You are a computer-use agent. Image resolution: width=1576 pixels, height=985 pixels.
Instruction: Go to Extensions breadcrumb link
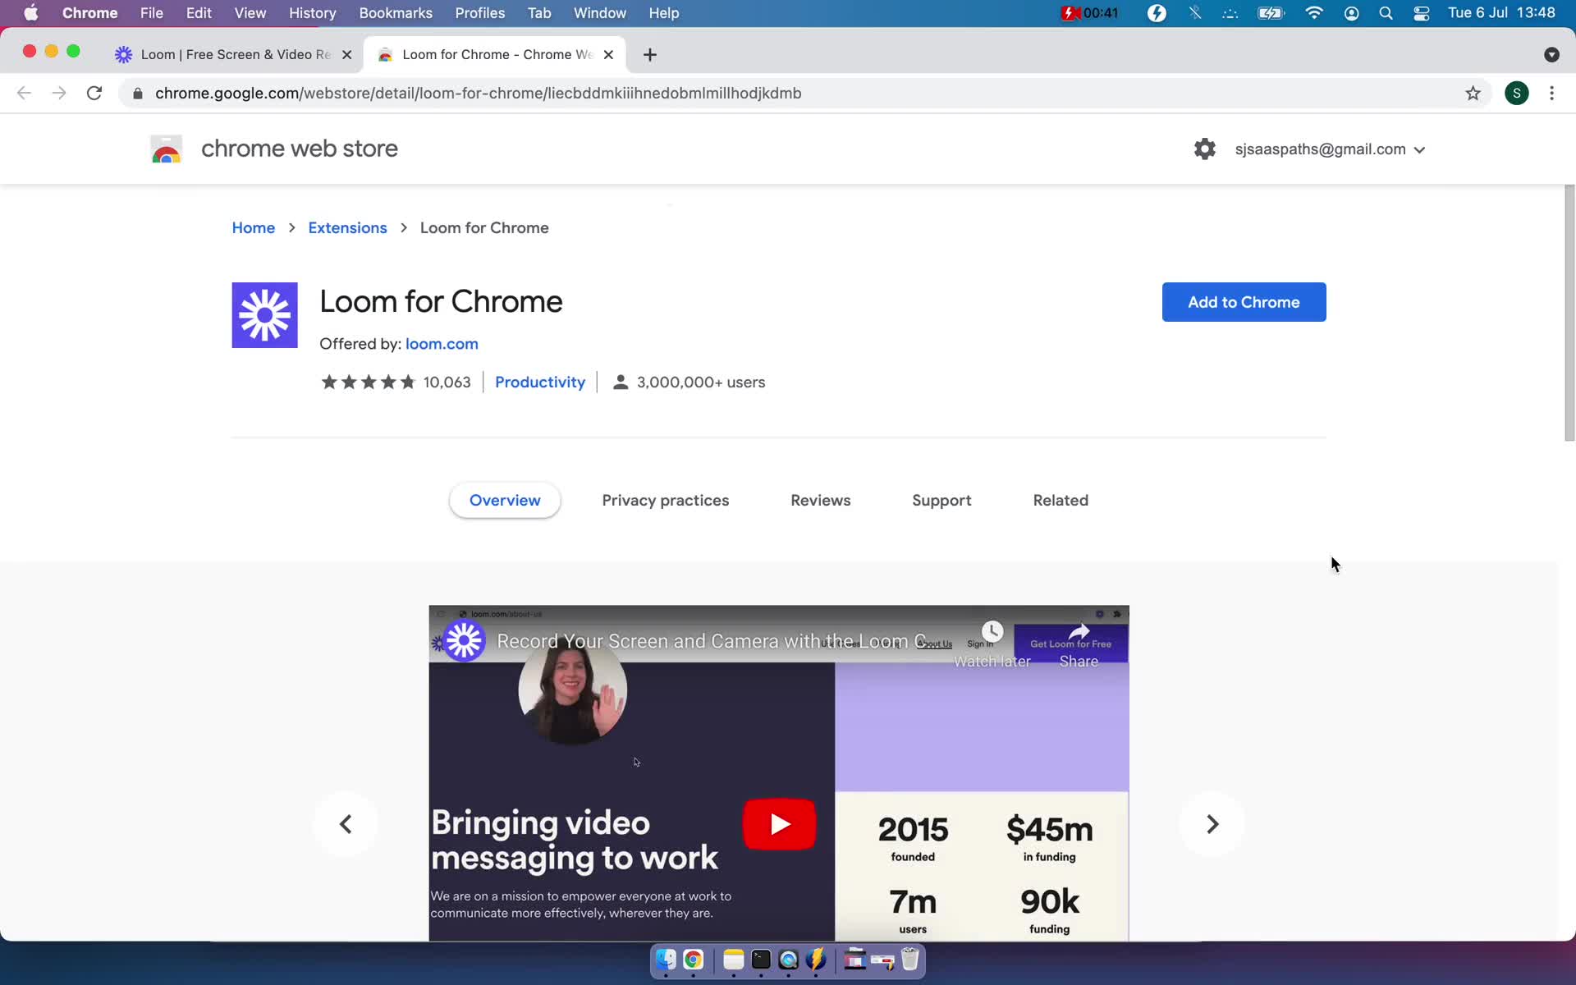(x=347, y=227)
